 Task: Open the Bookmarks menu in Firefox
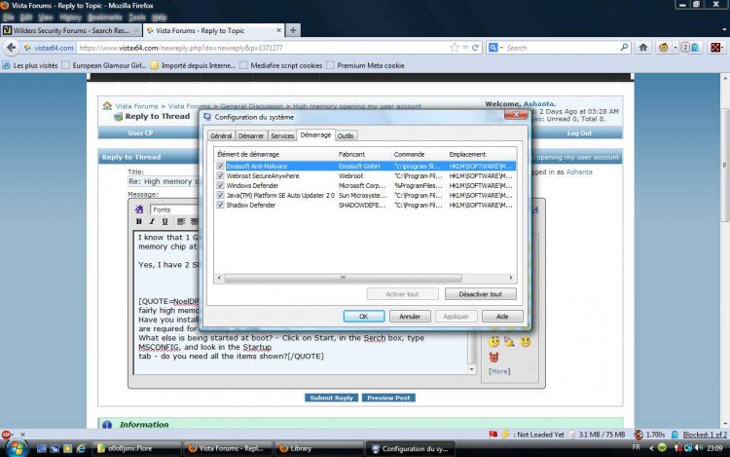click(x=105, y=18)
